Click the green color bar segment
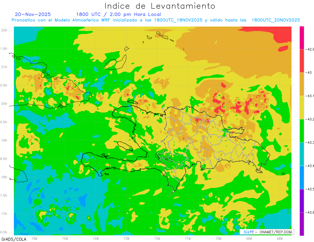This screenshot has width=314, height=242. [302, 131]
